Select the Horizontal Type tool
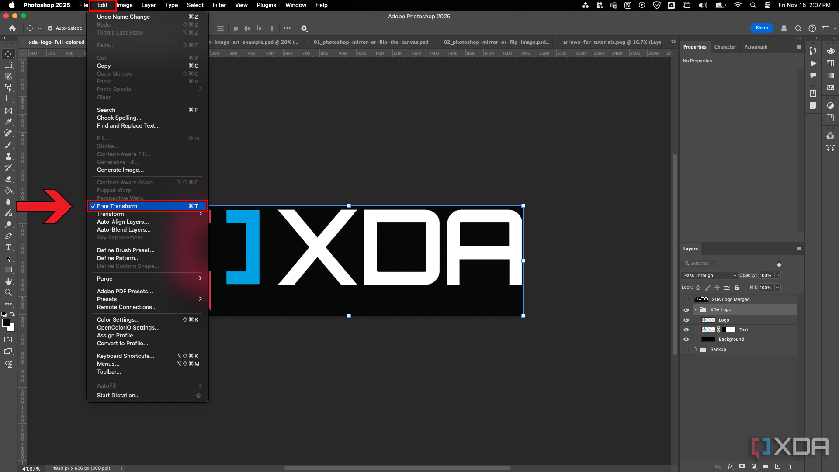Image resolution: width=839 pixels, height=472 pixels. pyautogui.click(x=8, y=247)
